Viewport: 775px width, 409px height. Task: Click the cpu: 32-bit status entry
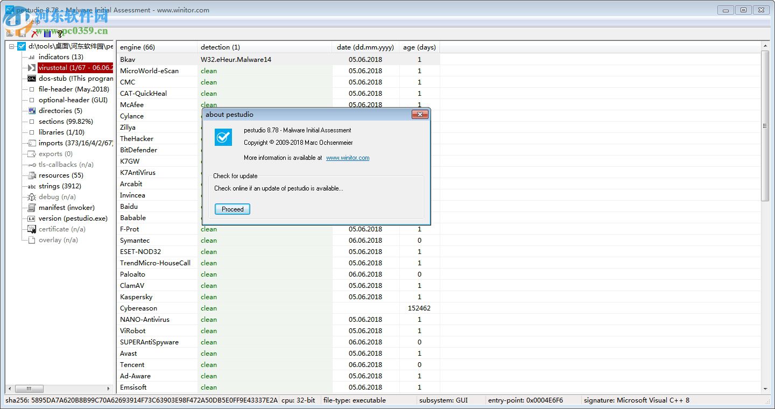click(x=299, y=400)
